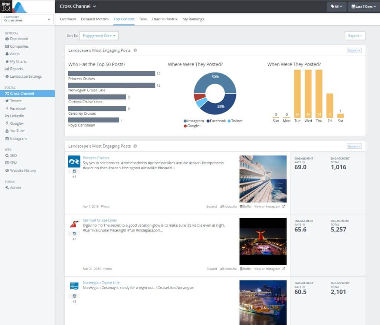
Task: Expand the Princess Cruises post
Action: [212, 206]
